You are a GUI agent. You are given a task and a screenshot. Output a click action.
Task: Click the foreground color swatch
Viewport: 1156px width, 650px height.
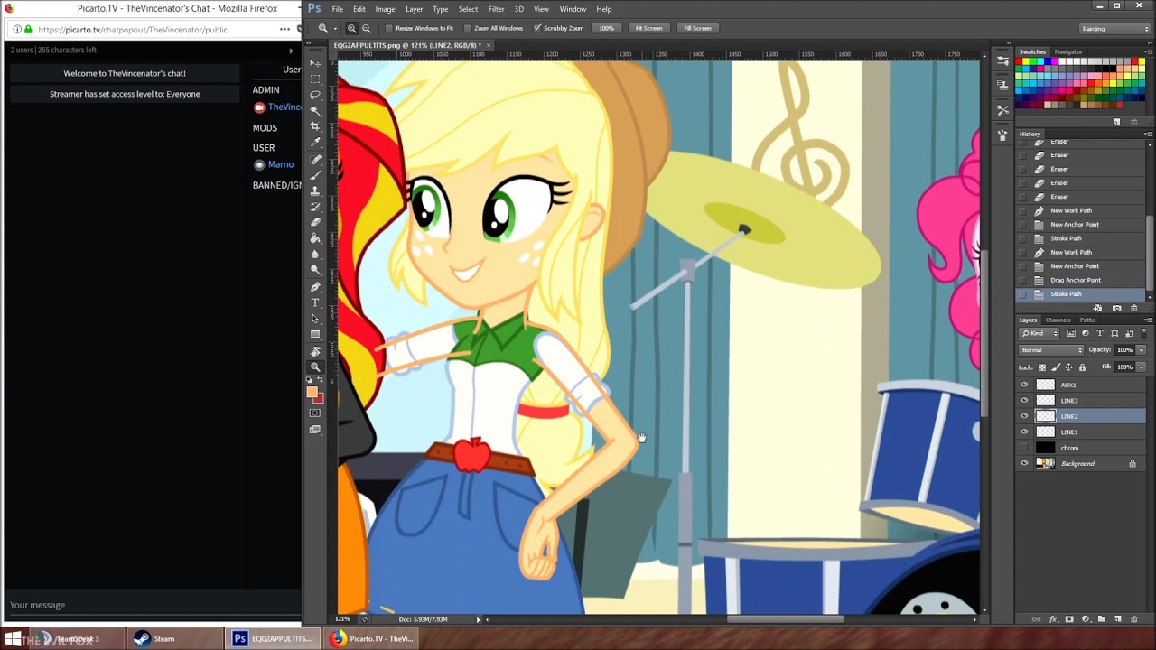312,392
